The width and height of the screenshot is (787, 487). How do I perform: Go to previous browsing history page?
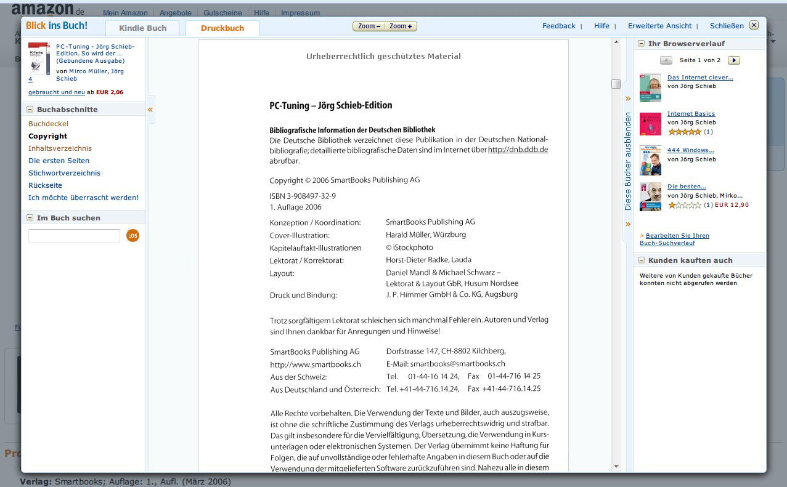coord(666,60)
